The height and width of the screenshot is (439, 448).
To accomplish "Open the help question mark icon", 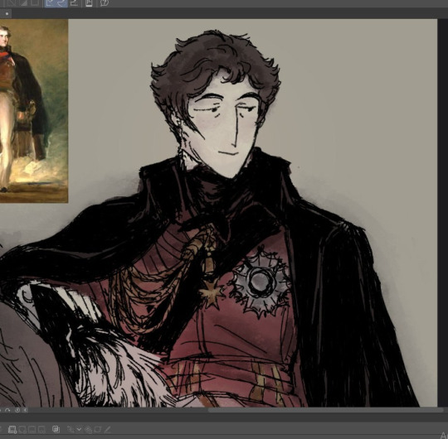I will coord(105,2).
